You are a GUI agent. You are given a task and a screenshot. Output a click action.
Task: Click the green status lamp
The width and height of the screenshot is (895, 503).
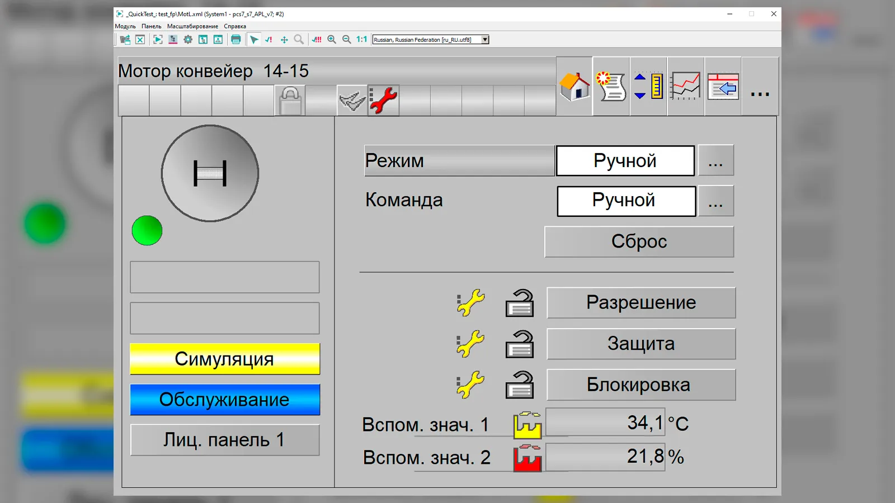pos(147,230)
